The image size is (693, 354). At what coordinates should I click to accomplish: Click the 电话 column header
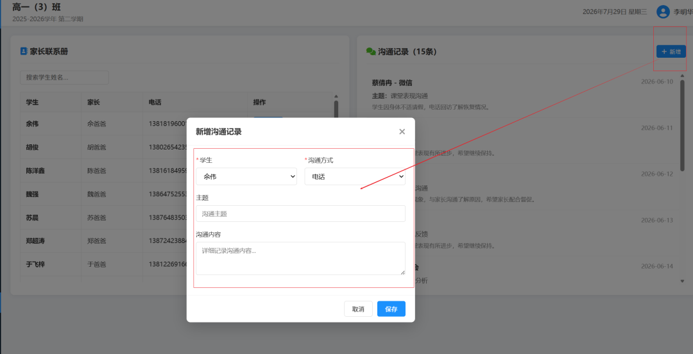pyautogui.click(x=155, y=102)
